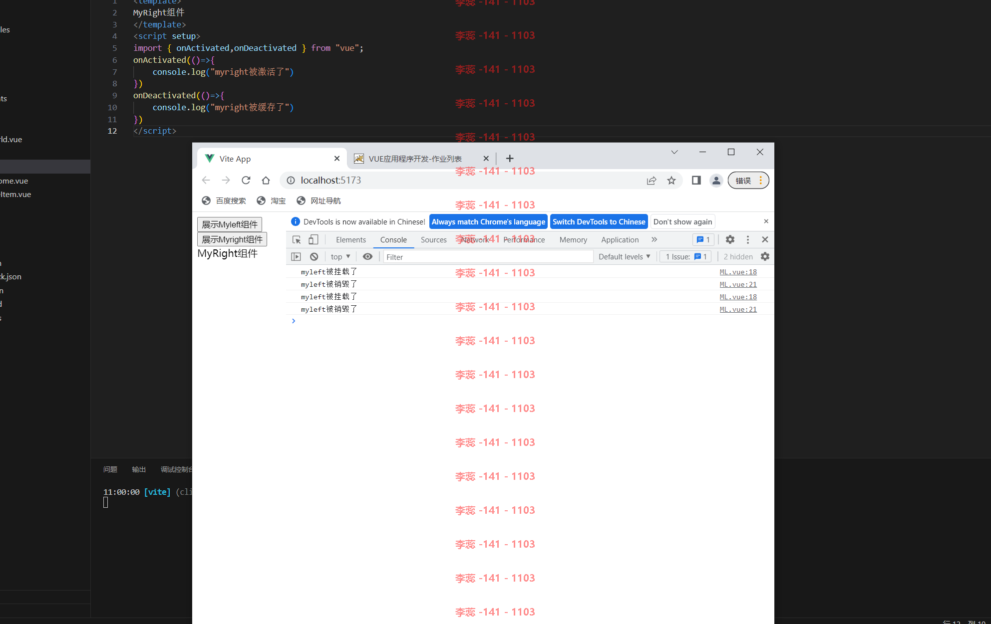Click the '2 hidden' console message count
Screen dimensions: 991x624
pyautogui.click(x=738, y=256)
